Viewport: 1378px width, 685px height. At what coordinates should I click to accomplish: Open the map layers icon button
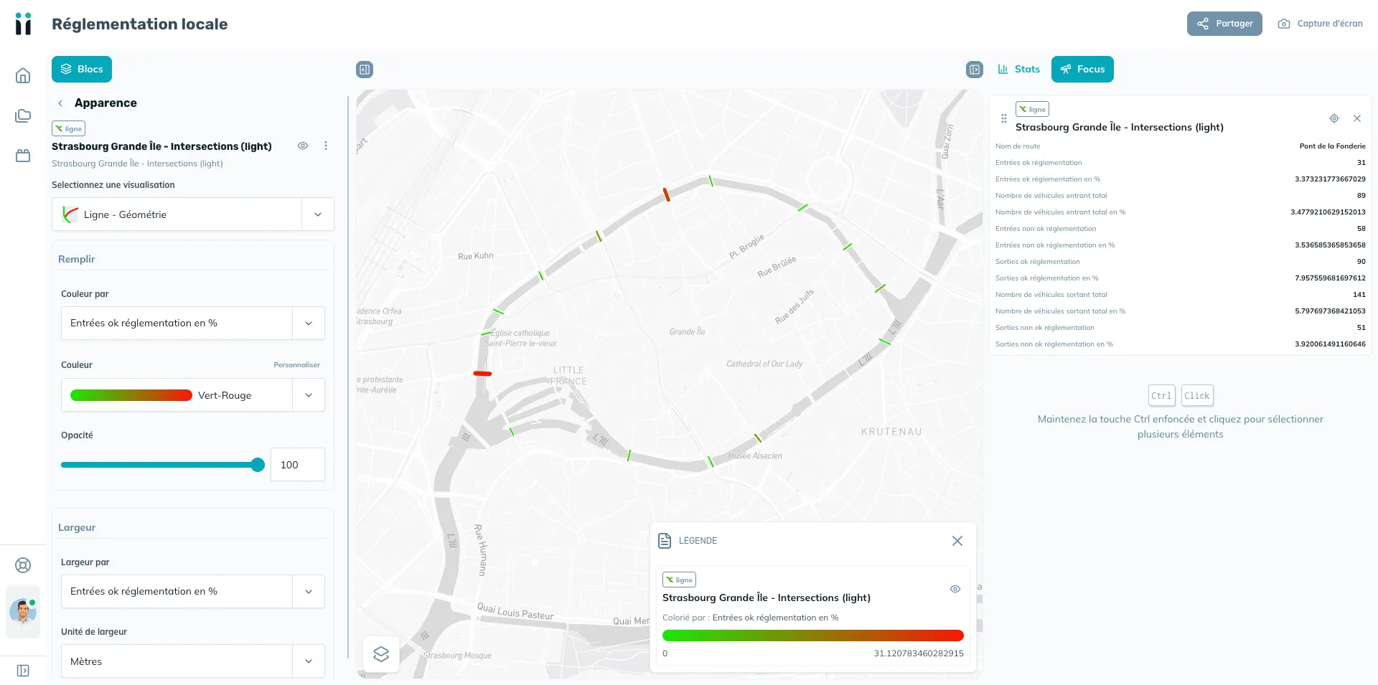coord(381,654)
